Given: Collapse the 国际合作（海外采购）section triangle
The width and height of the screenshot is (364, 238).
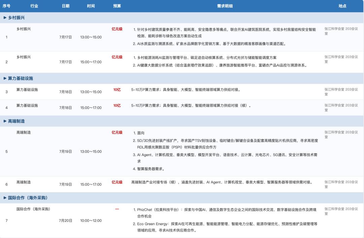Looking at the screenshot, I should point(5,198).
